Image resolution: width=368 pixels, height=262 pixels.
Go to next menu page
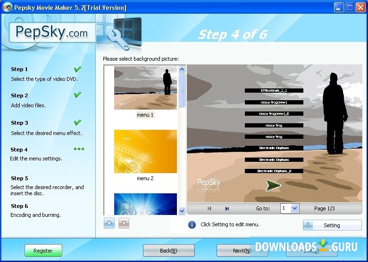(227, 208)
